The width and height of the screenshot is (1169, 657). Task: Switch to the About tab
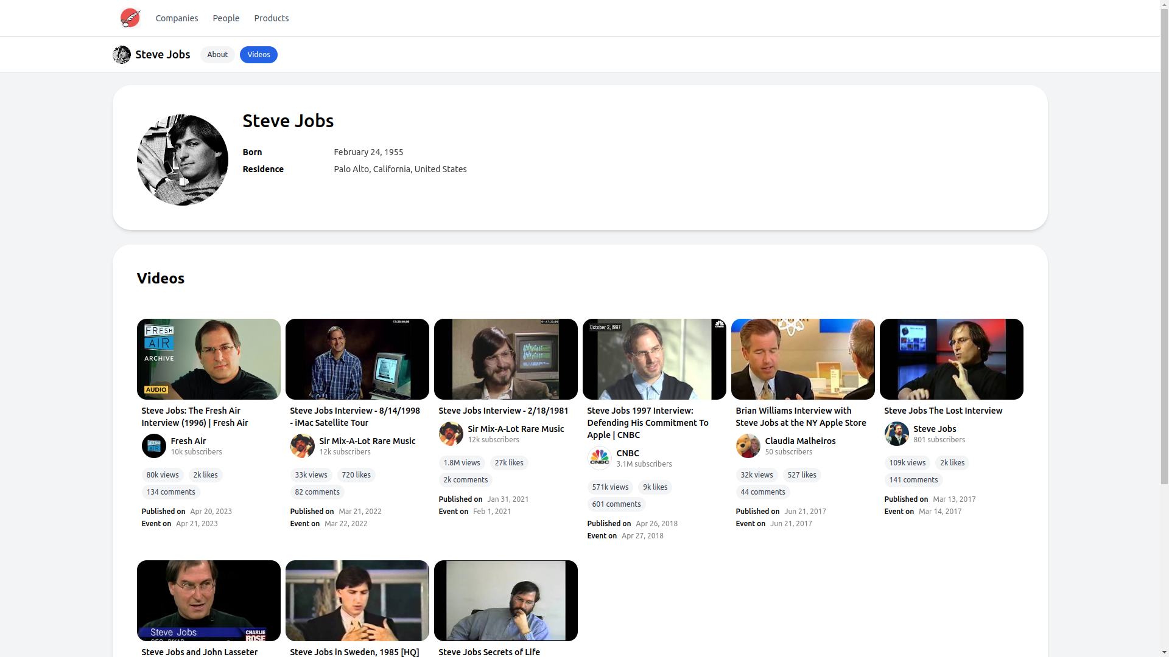217,55
